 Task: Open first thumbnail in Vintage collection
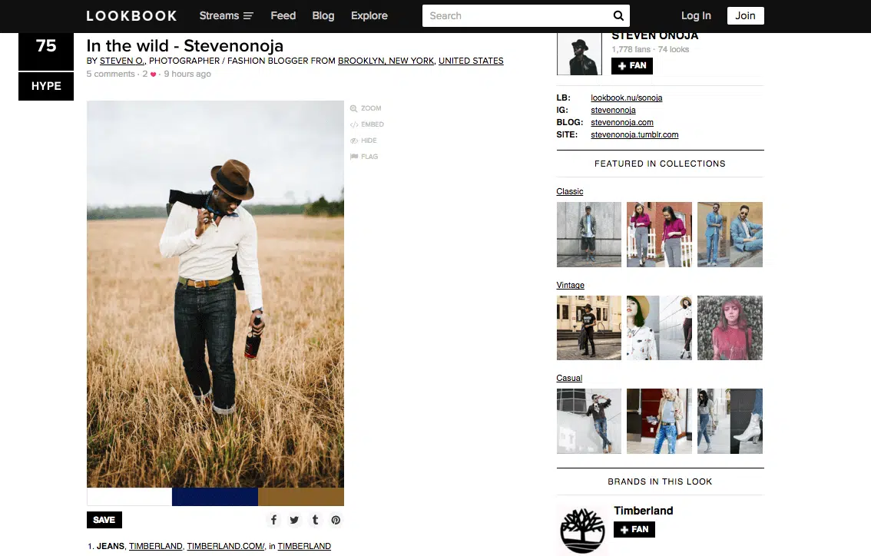pos(588,328)
